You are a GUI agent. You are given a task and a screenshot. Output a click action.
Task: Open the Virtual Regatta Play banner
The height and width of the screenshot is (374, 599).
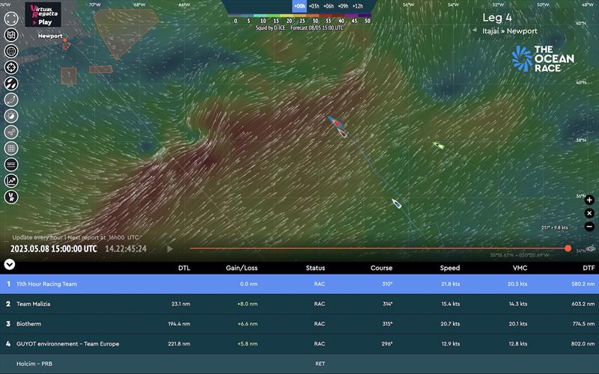43,14
